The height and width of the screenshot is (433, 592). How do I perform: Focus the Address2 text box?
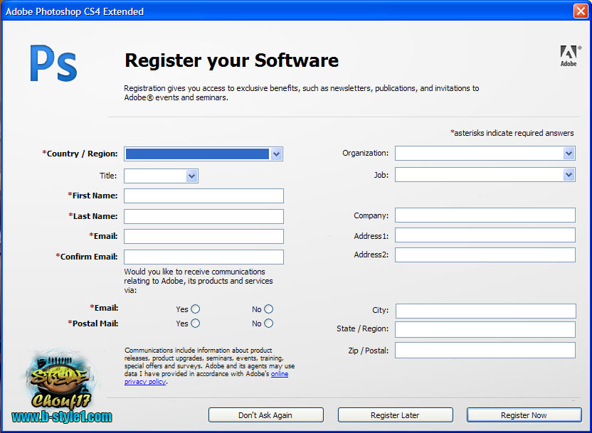(485, 255)
